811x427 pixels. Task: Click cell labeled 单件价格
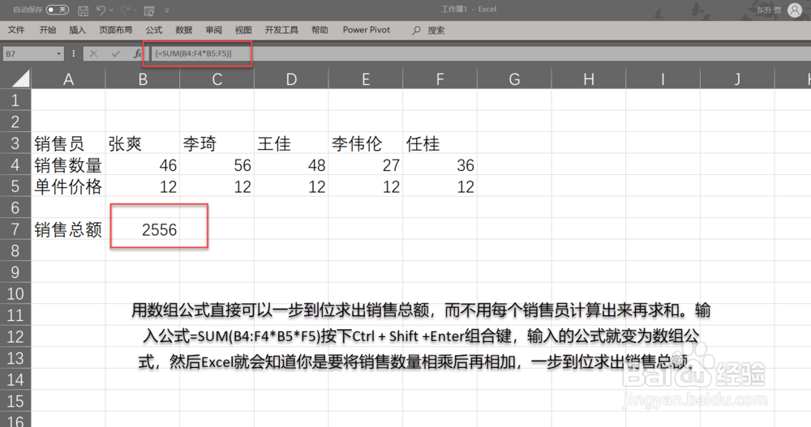pos(68,186)
